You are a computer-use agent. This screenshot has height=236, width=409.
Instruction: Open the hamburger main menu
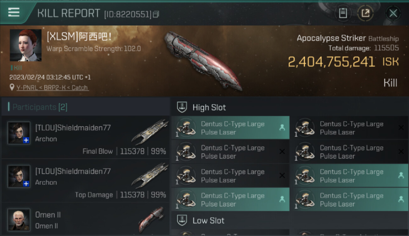pyautogui.click(x=14, y=12)
